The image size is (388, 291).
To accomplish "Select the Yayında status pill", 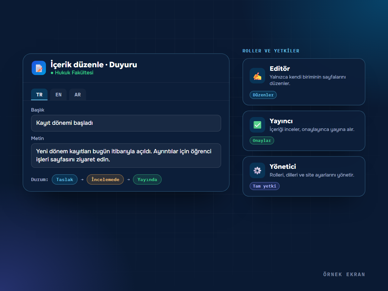I will (x=147, y=179).
